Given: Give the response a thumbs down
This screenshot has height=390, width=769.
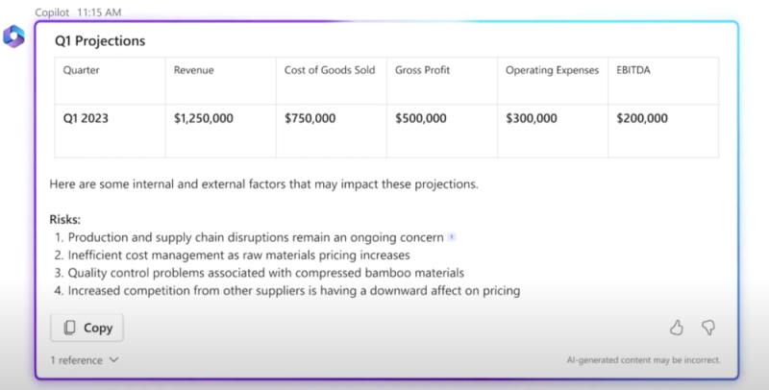Looking at the screenshot, I should [708, 328].
